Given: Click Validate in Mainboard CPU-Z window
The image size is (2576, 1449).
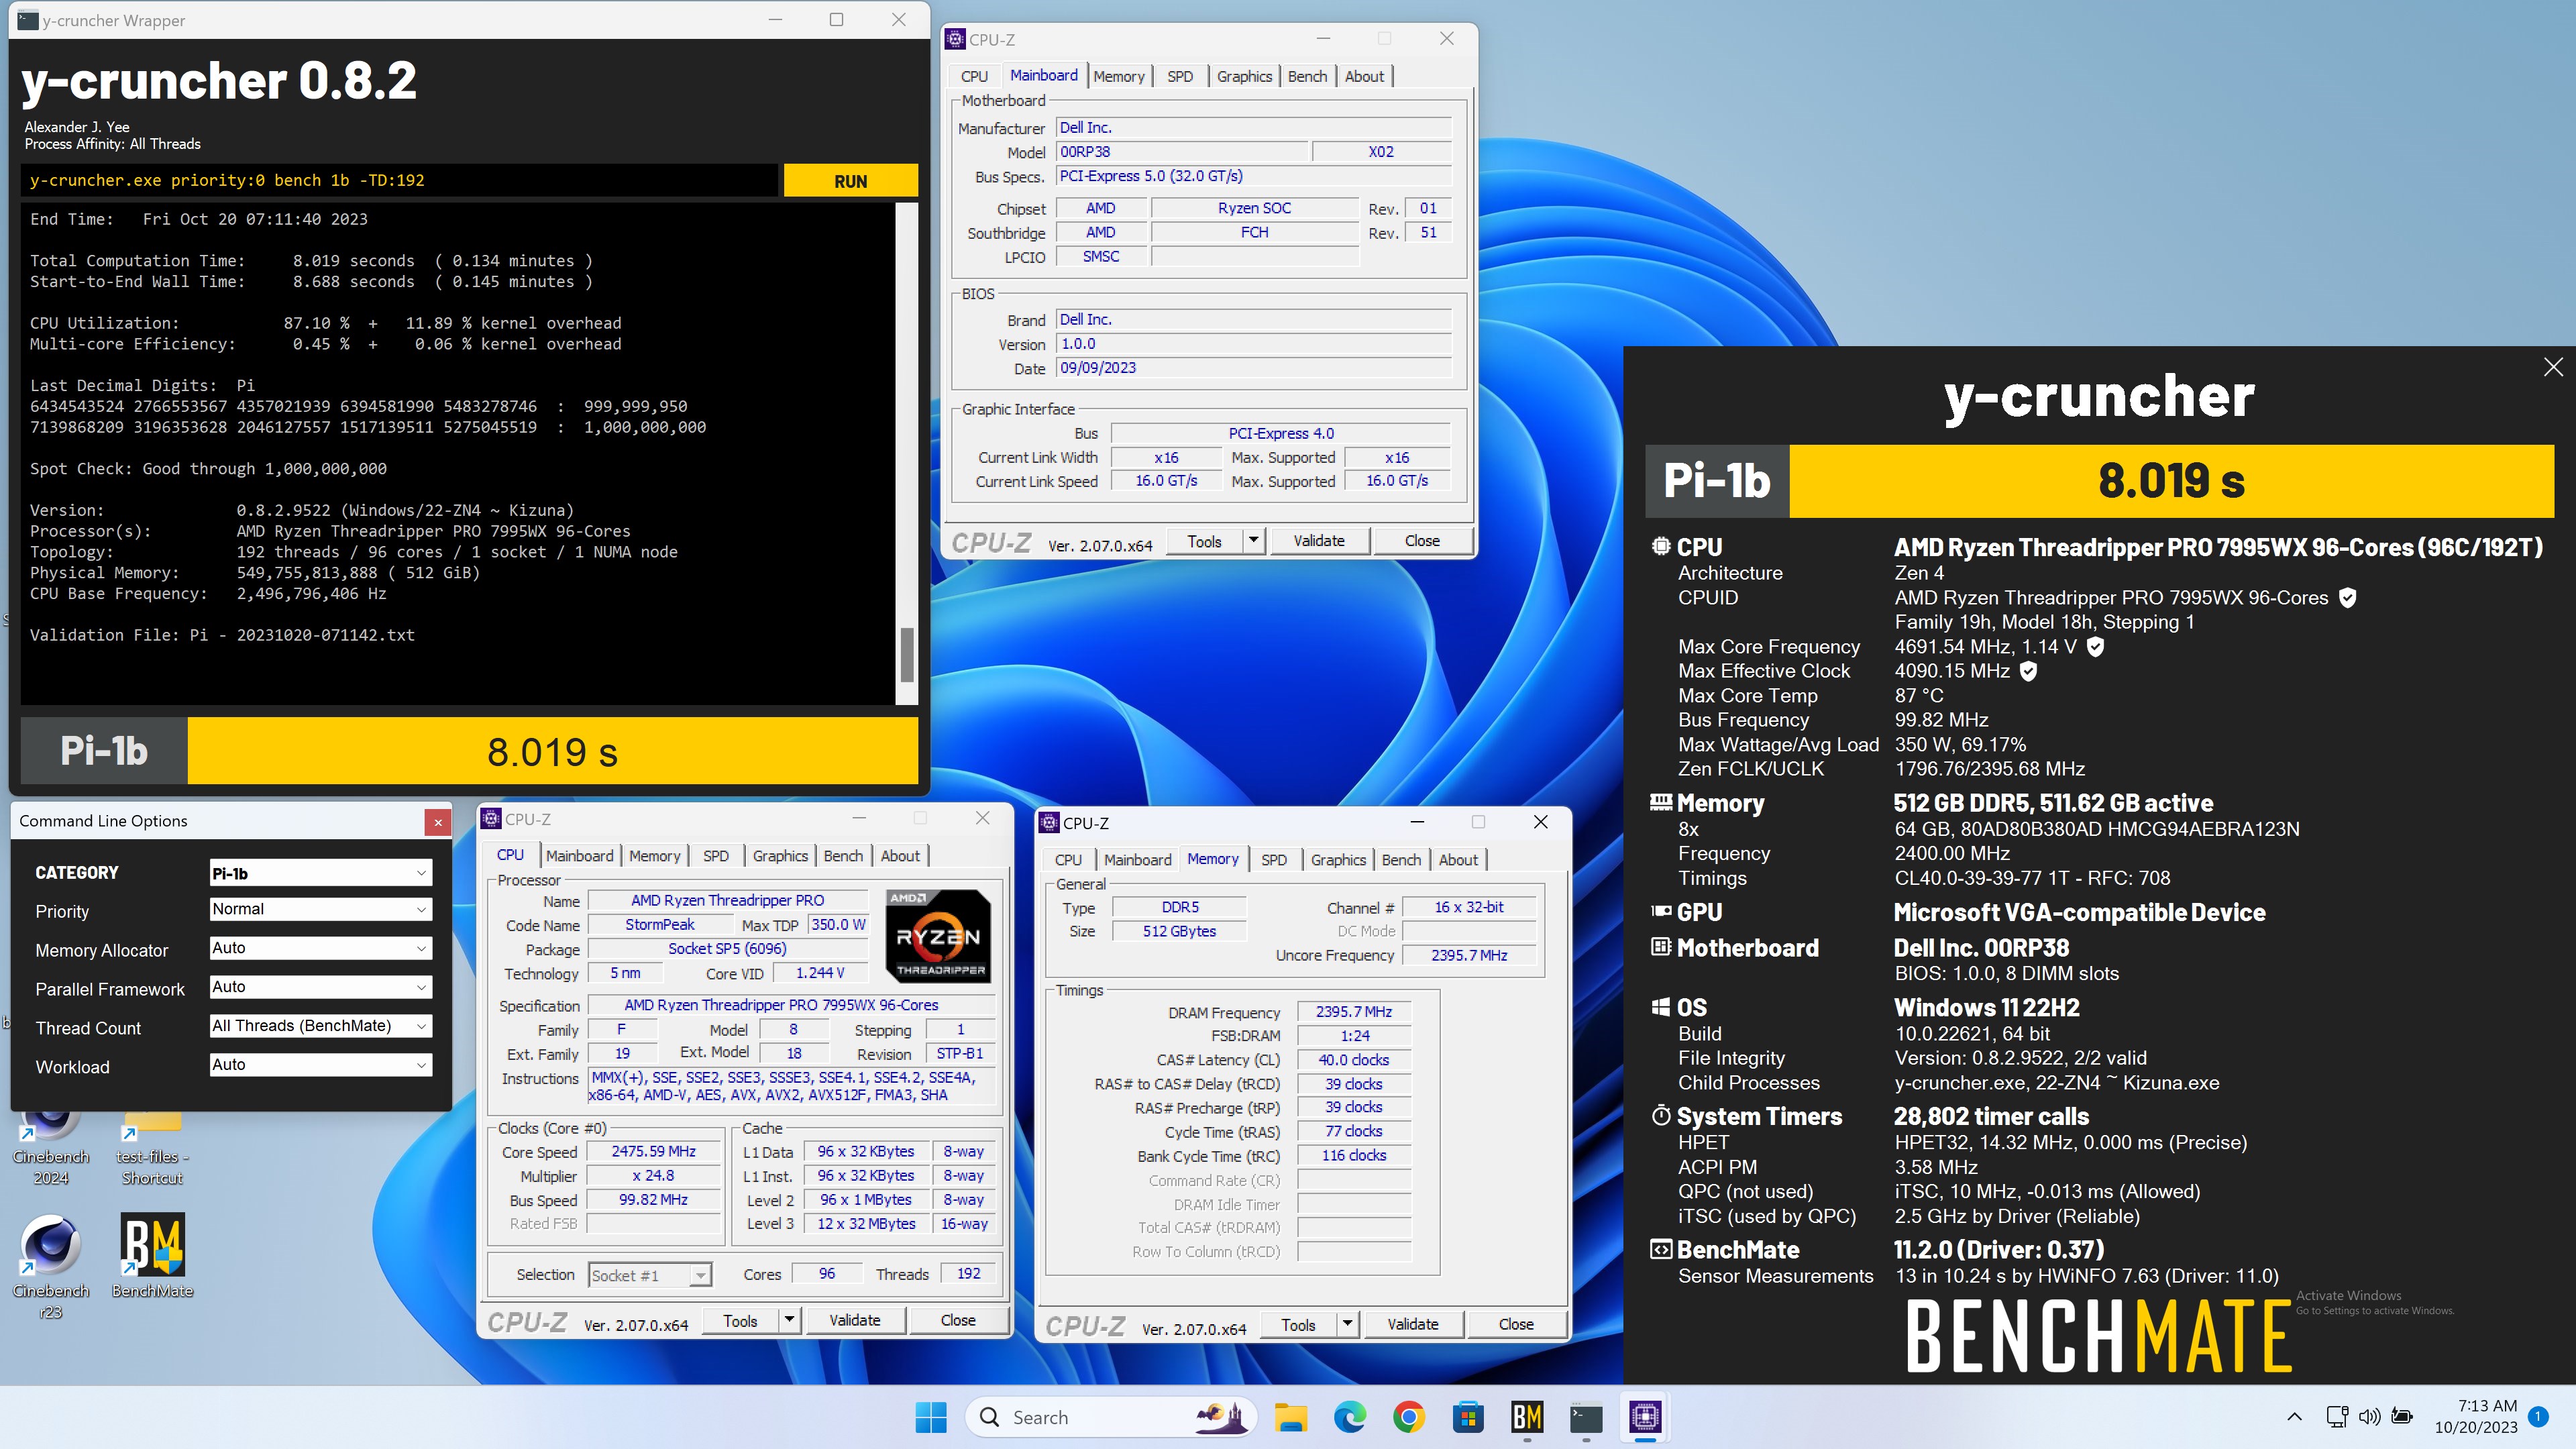Looking at the screenshot, I should pos(1319,541).
